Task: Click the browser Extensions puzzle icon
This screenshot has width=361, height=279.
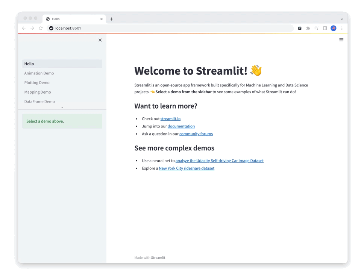Action: coord(308,28)
